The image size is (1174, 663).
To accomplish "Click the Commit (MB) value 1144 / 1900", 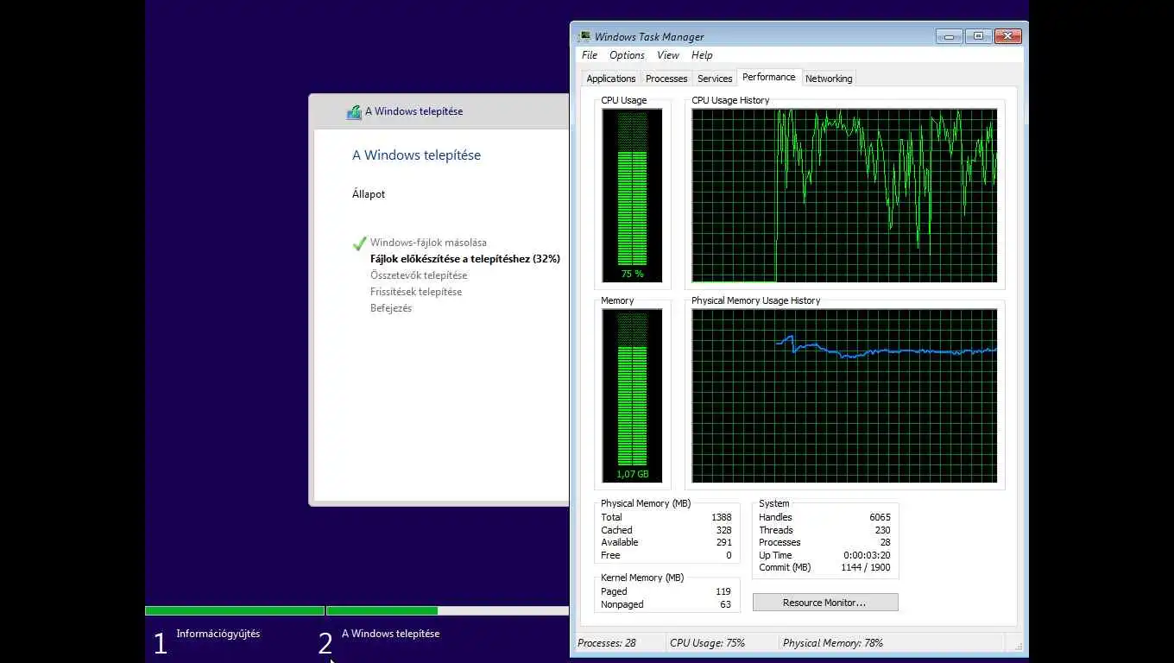I will (x=866, y=567).
